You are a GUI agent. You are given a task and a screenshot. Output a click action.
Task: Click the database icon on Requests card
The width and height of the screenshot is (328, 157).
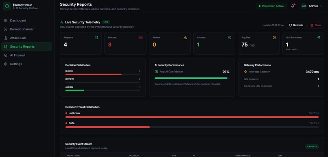coord(96,38)
